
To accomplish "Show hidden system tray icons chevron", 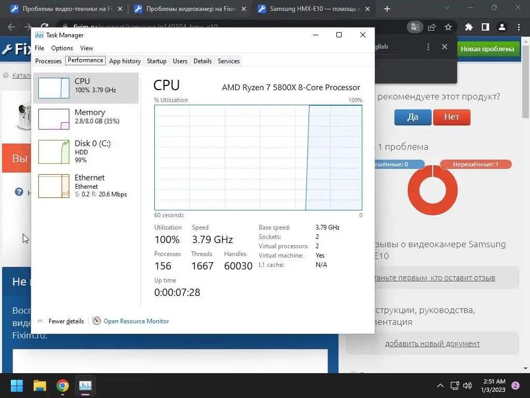I will [x=440, y=386].
